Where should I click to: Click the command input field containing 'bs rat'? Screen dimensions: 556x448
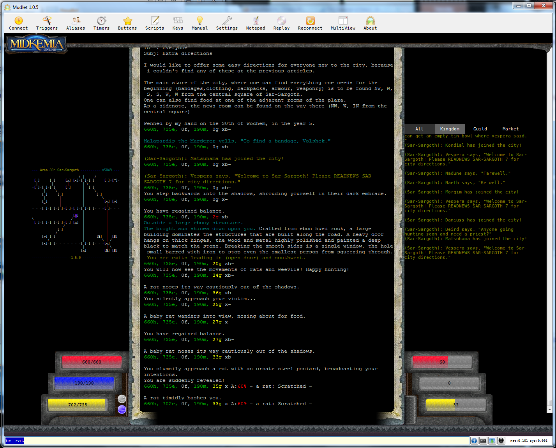pyautogui.click(x=237, y=441)
